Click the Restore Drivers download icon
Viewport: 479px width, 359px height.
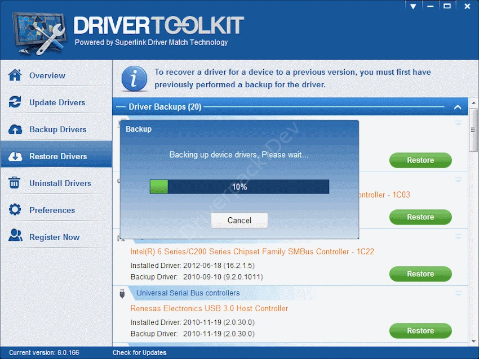[15, 156]
